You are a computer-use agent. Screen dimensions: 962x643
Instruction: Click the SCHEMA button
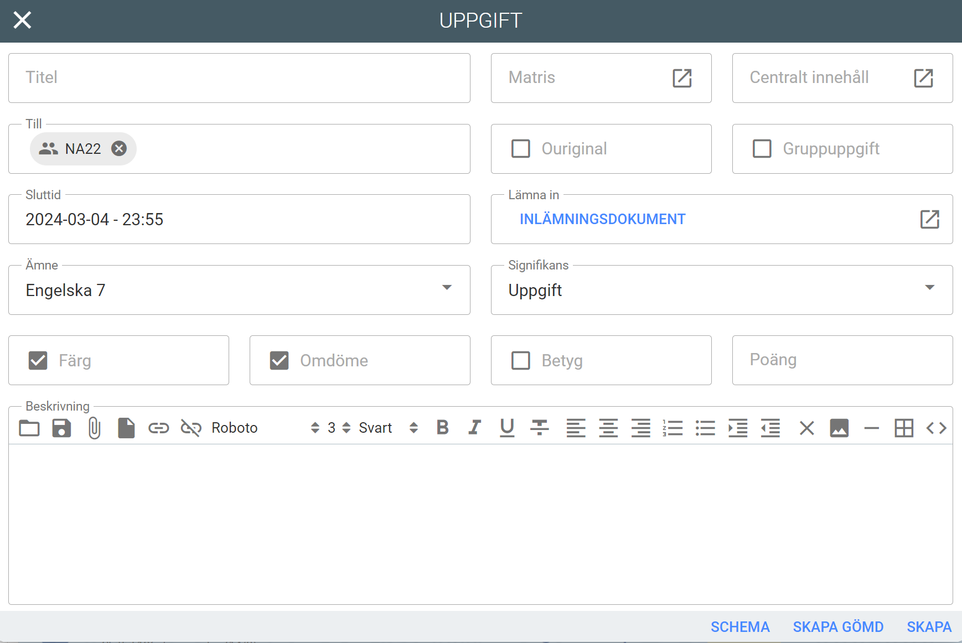click(x=740, y=627)
